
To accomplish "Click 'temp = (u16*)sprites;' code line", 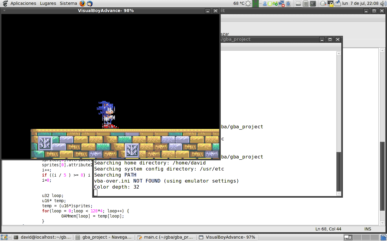I will click(x=67, y=206).
